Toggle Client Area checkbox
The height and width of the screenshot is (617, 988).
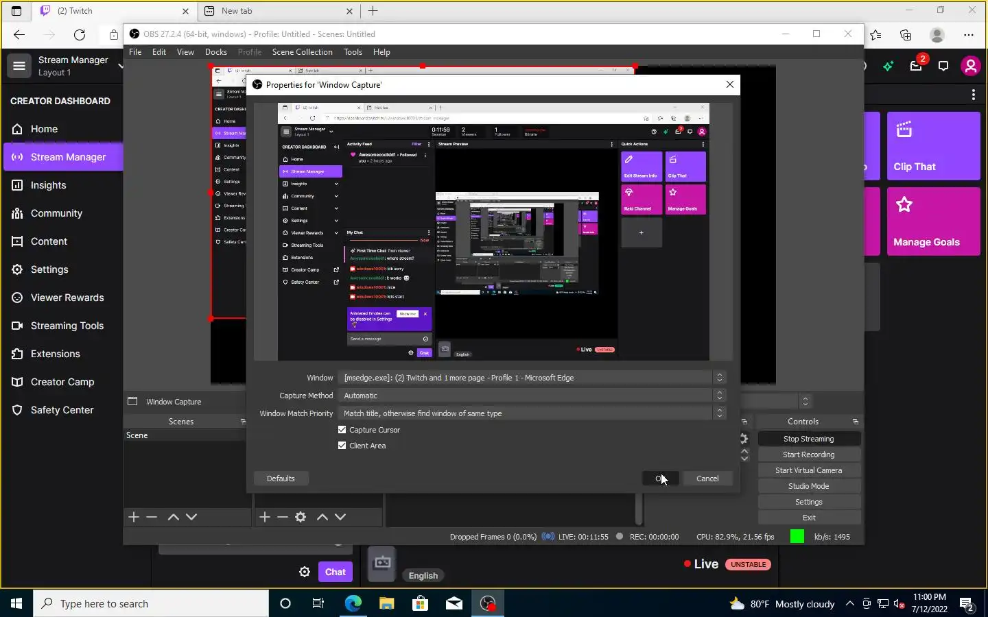342,446
